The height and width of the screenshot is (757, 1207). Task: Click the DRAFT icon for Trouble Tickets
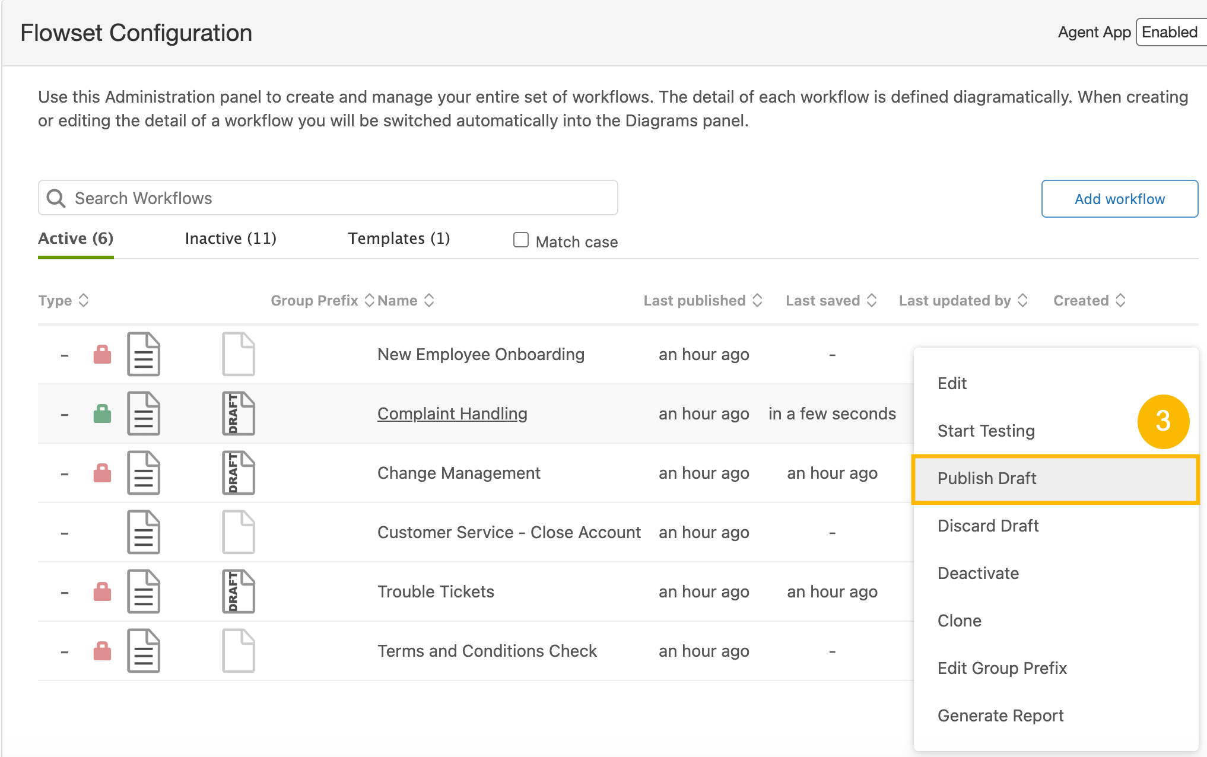click(239, 591)
